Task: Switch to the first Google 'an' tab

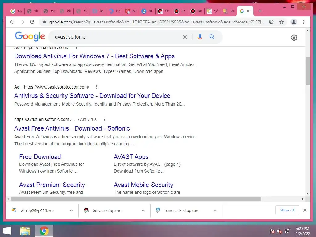Action: point(16,11)
